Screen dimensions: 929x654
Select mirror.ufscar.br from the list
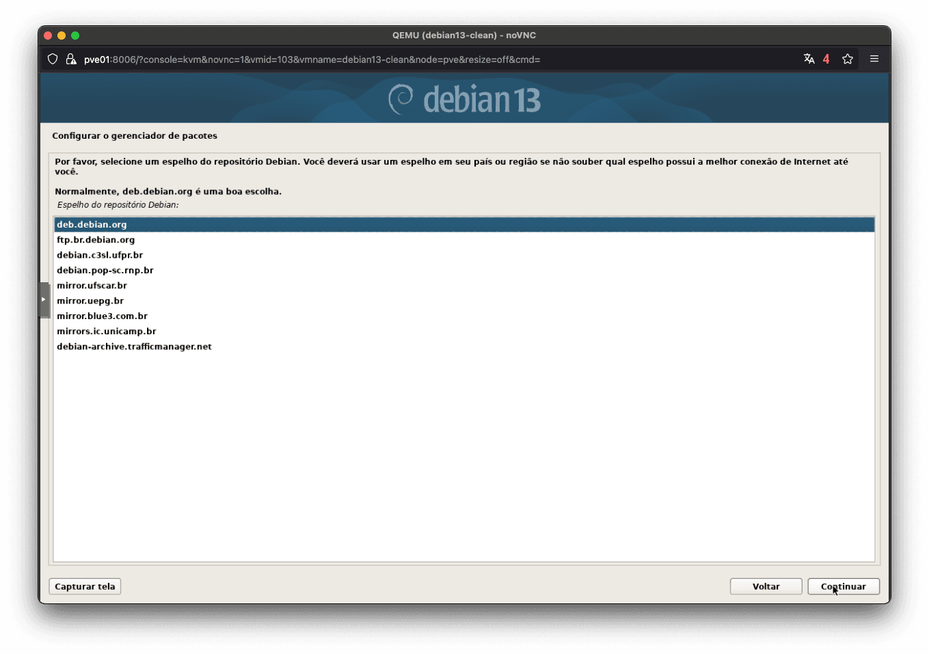click(x=464, y=286)
